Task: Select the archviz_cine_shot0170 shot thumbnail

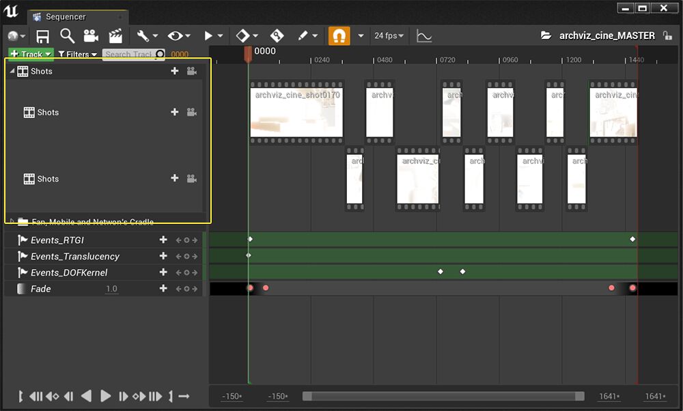Action: coord(296,113)
